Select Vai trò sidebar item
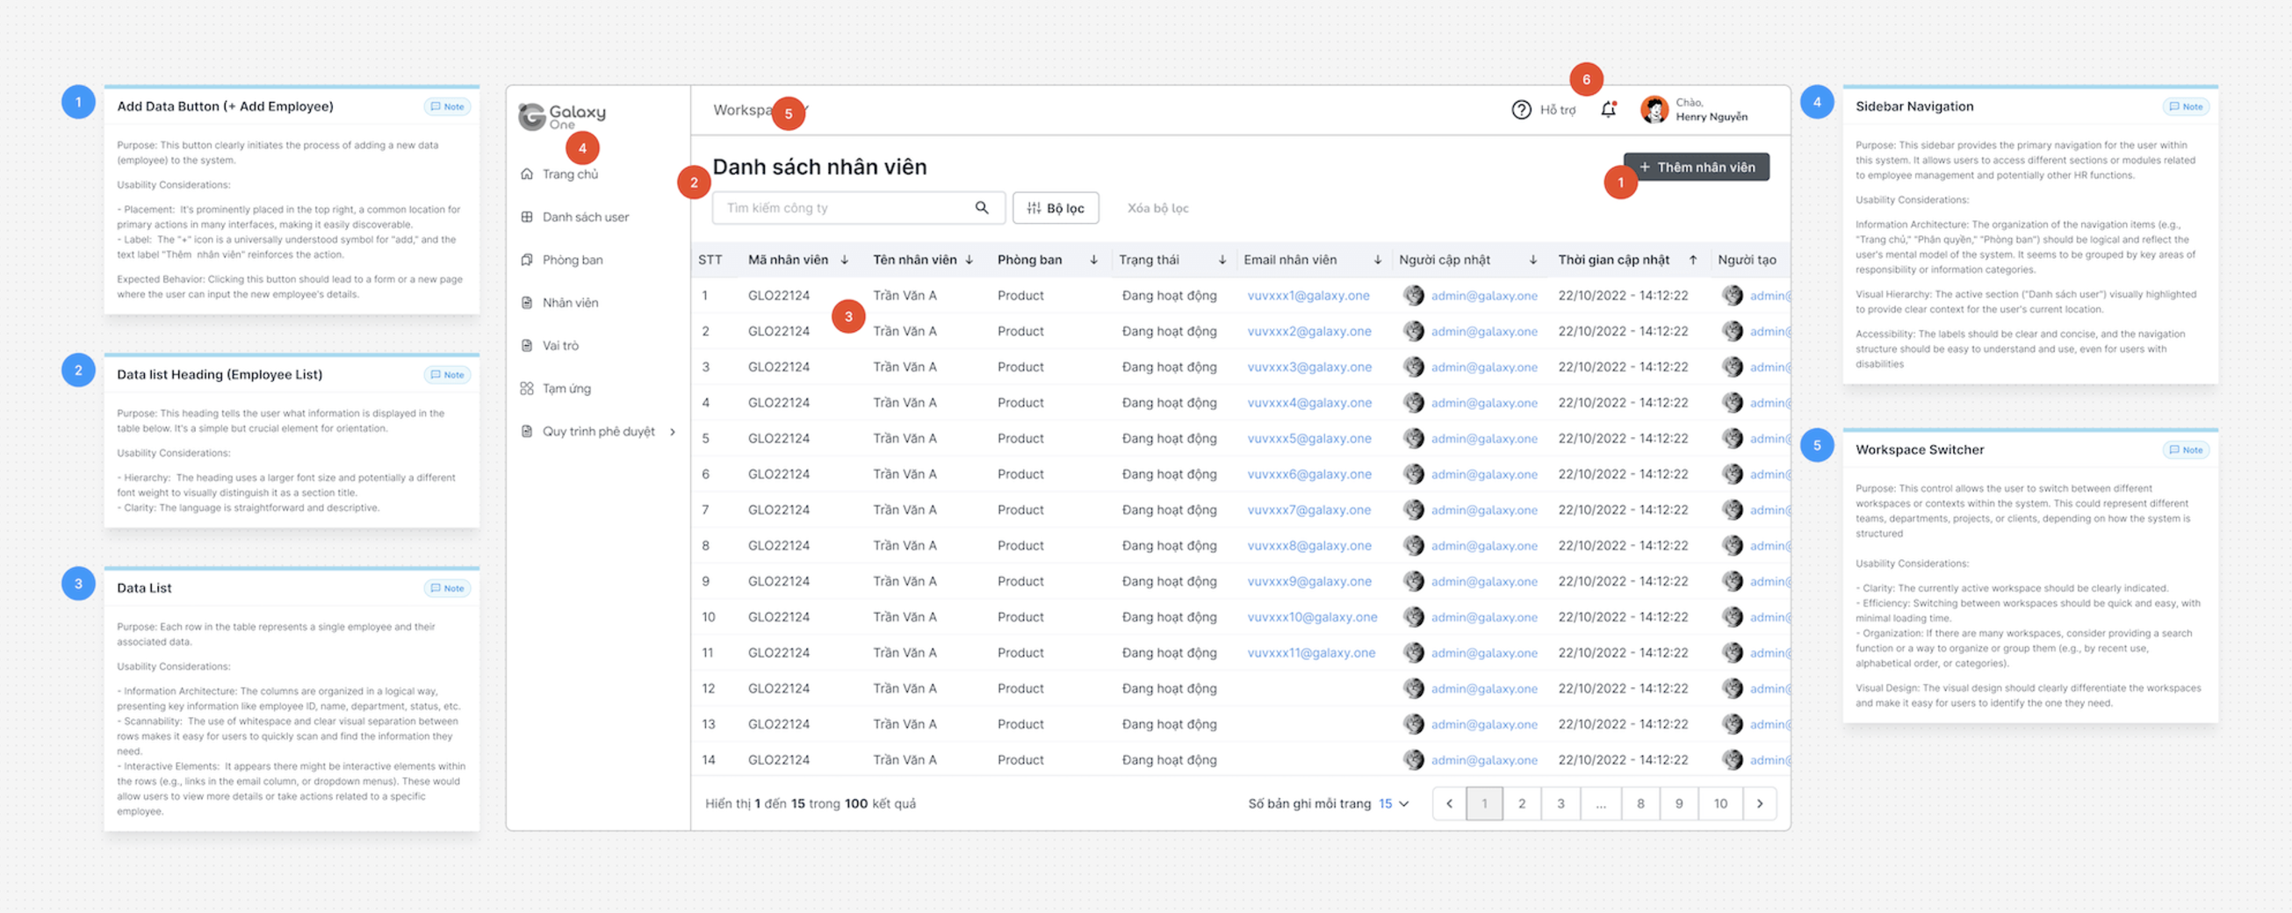 pyautogui.click(x=559, y=345)
